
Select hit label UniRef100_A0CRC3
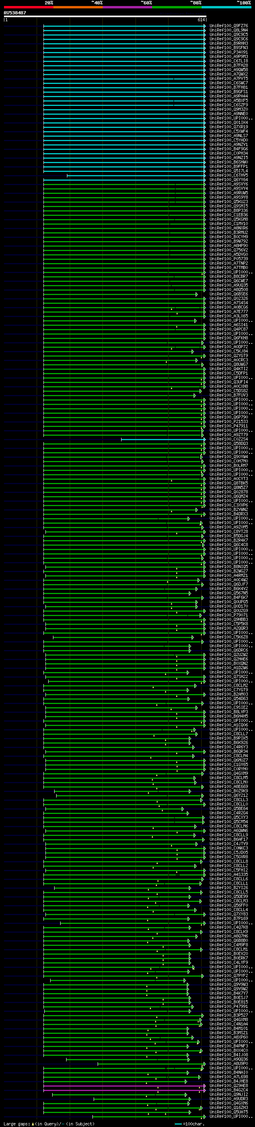pyautogui.click(x=229, y=360)
